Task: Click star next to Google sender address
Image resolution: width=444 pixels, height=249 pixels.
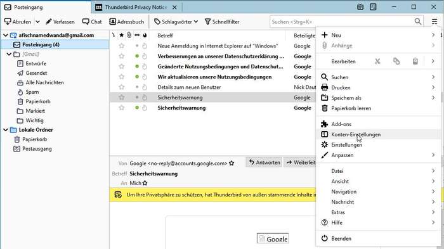Action: [x=232, y=163]
